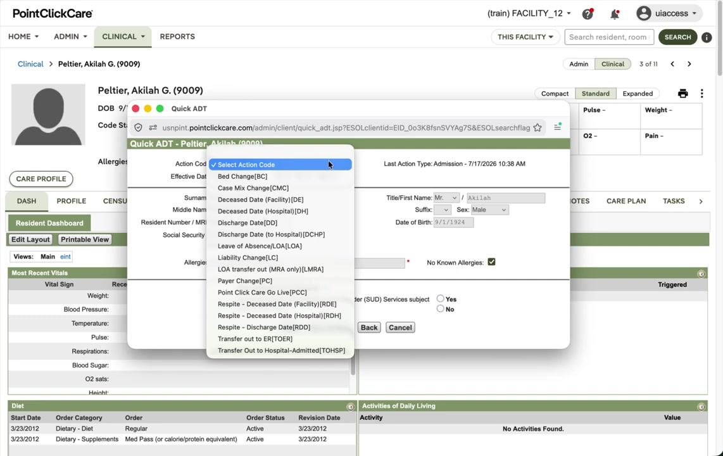This screenshot has width=723, height=456.
Task: Go to previous resident arrow
Action: coord(672,64)
